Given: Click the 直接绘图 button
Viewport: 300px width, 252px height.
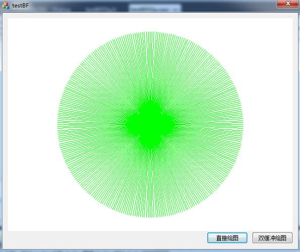Looking at the screenshot, I should coord(227,238).
